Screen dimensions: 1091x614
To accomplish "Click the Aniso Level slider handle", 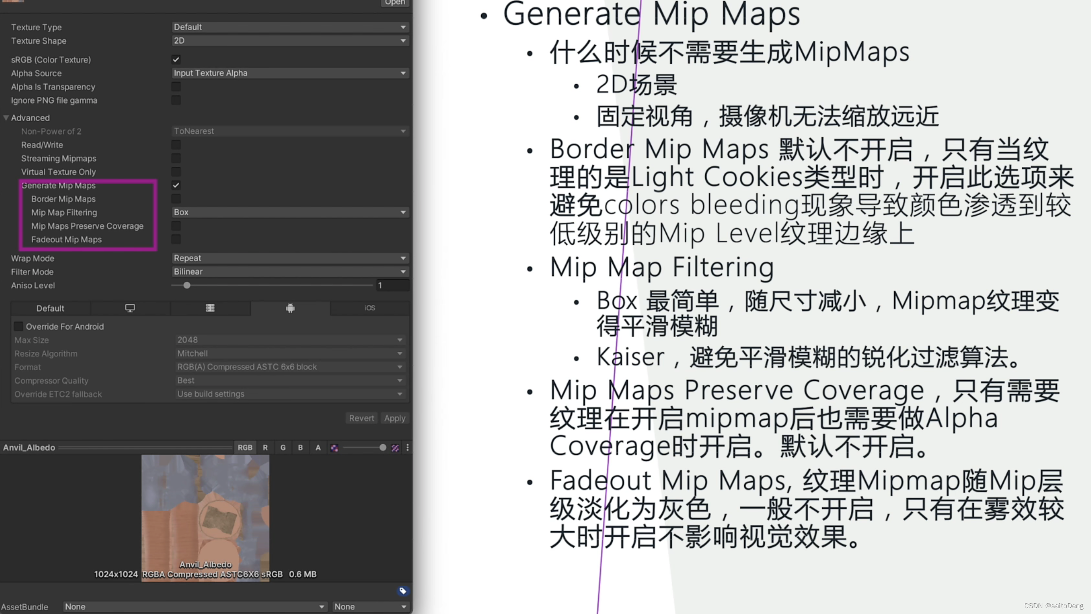I will click(x=187, y=286).
